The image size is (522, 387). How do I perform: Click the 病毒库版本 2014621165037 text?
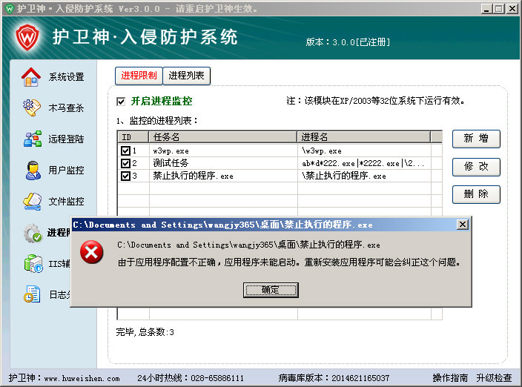(x=334, y=378)
